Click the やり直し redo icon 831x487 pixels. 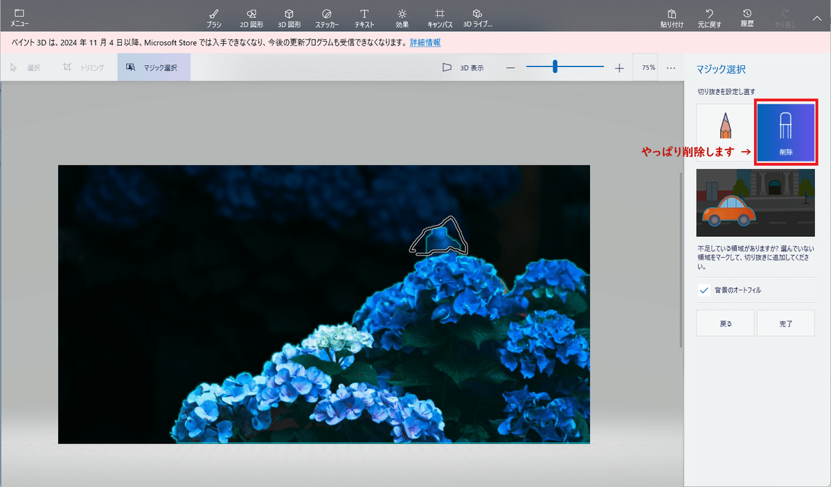(x=785, y=17)
